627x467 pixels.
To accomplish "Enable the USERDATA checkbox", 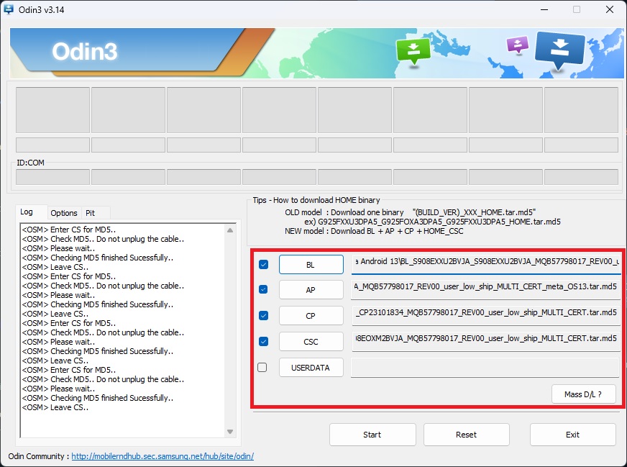I will [x=262, y=368].
